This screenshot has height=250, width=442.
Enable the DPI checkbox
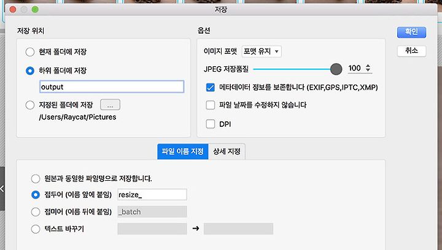(211, 124)
